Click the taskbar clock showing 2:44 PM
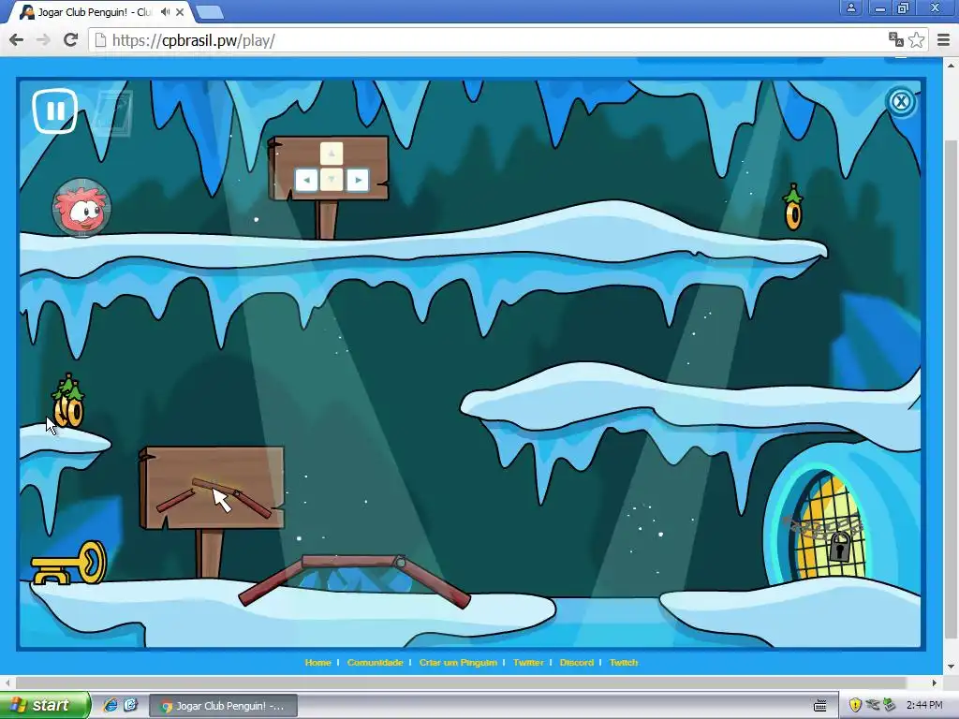The image size is (959, 719). (924, 706)
